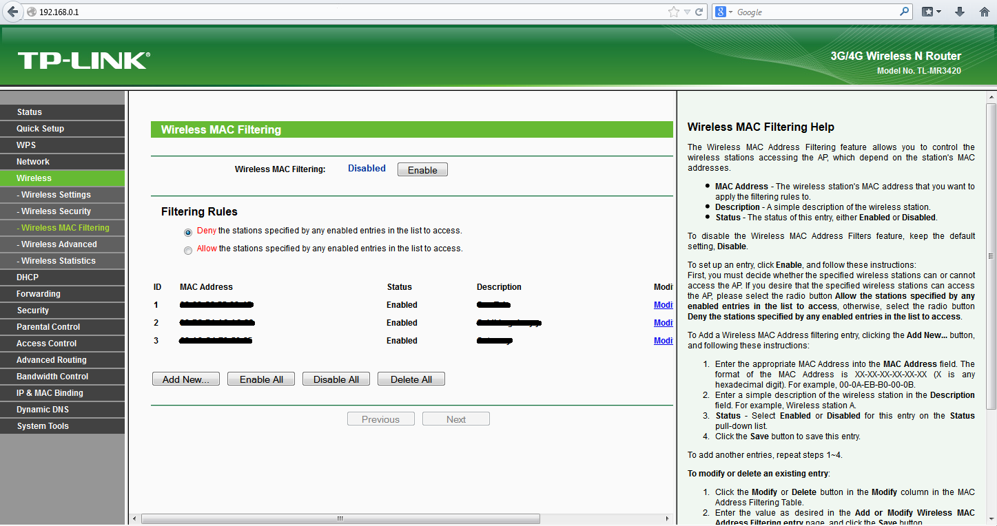Open the Status menu in the sidebar

click(63, 112)
